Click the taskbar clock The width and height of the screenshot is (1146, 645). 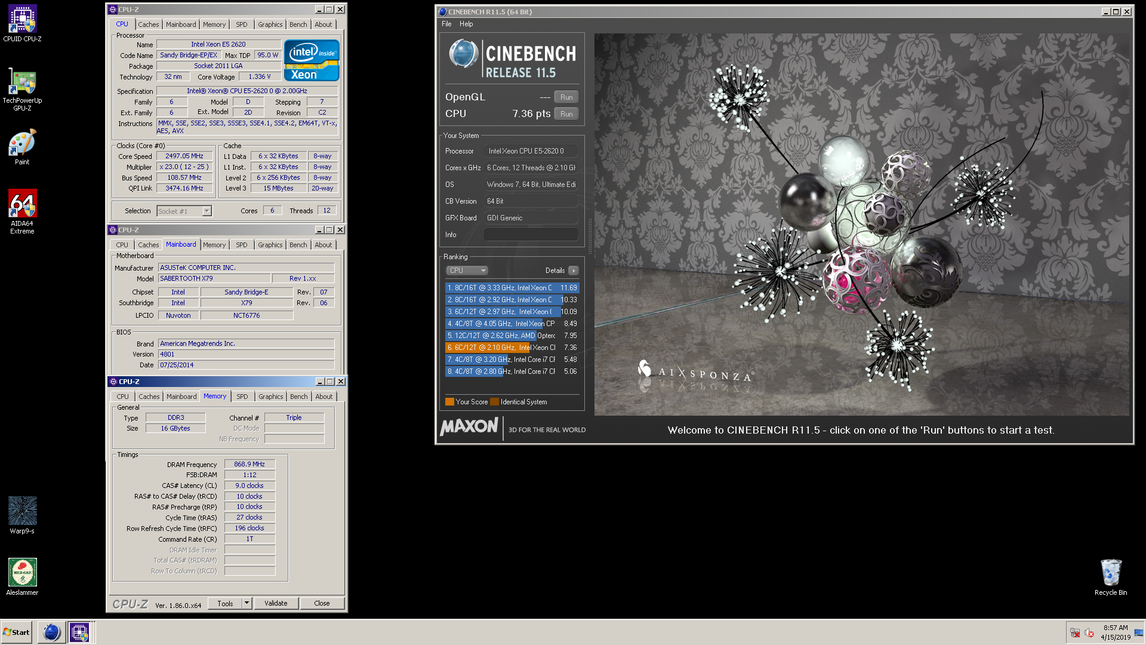point(1116,632)
